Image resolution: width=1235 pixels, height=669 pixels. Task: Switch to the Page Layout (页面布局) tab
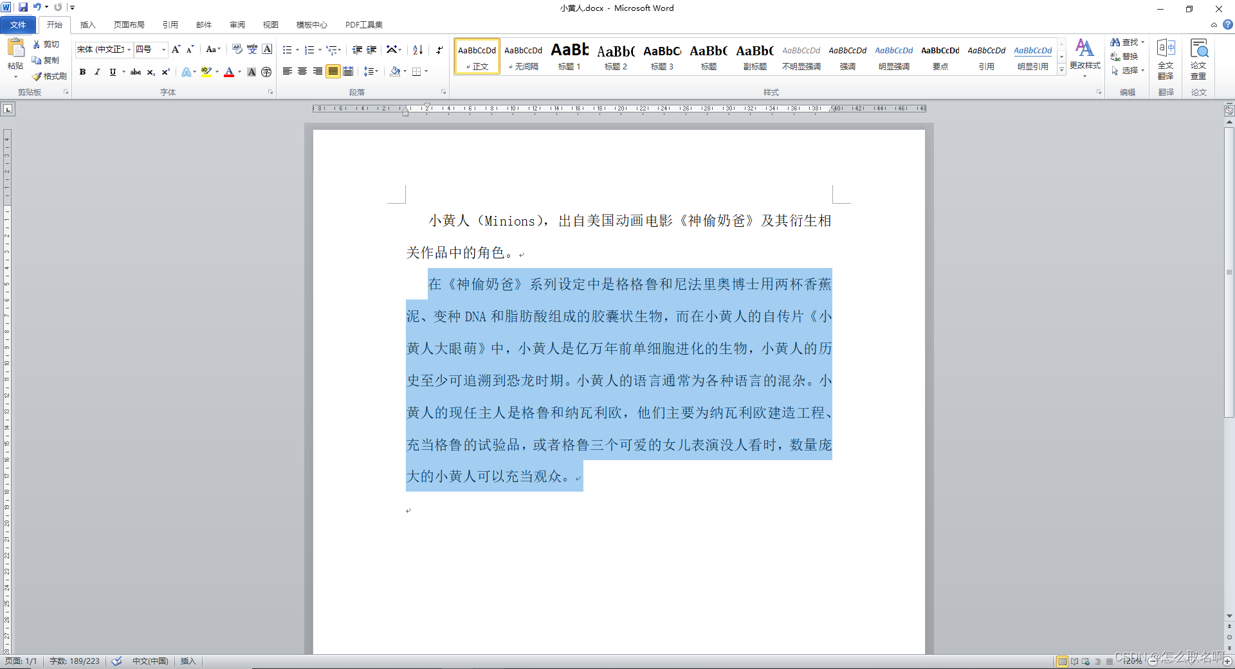coord(129,25)
